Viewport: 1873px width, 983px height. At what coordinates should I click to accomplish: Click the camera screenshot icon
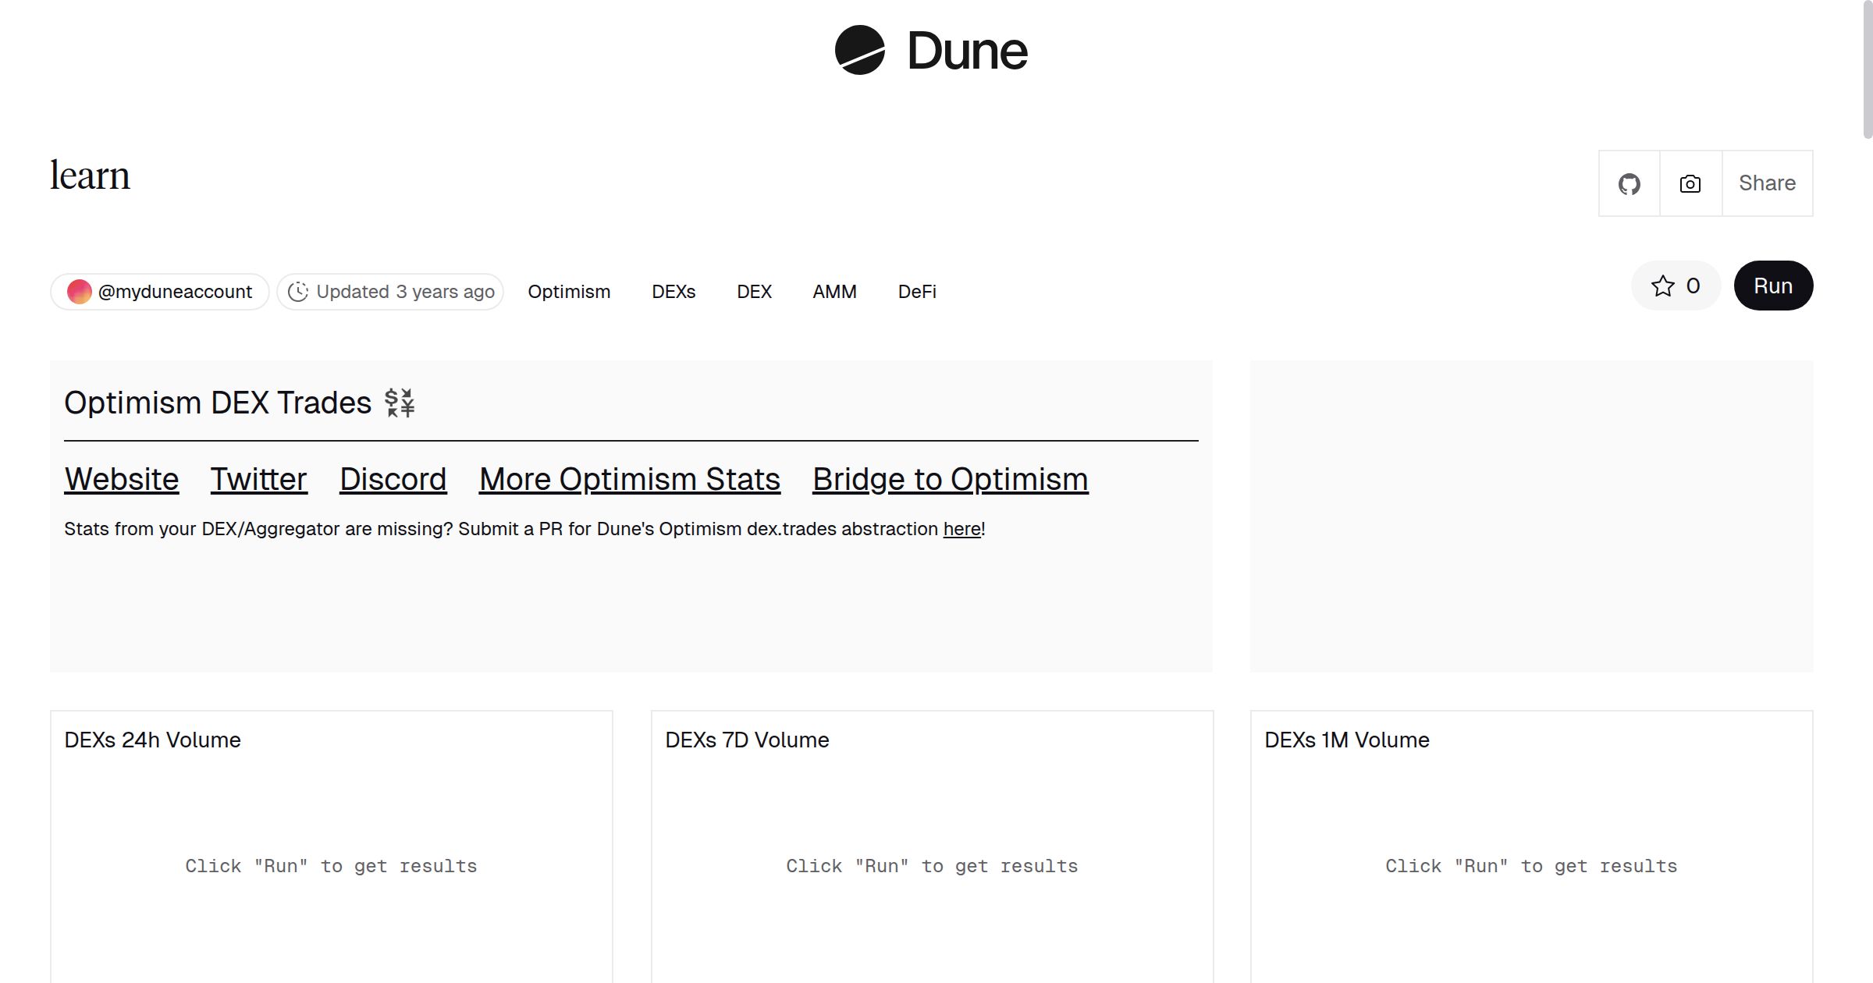[x=1690, y=184]
